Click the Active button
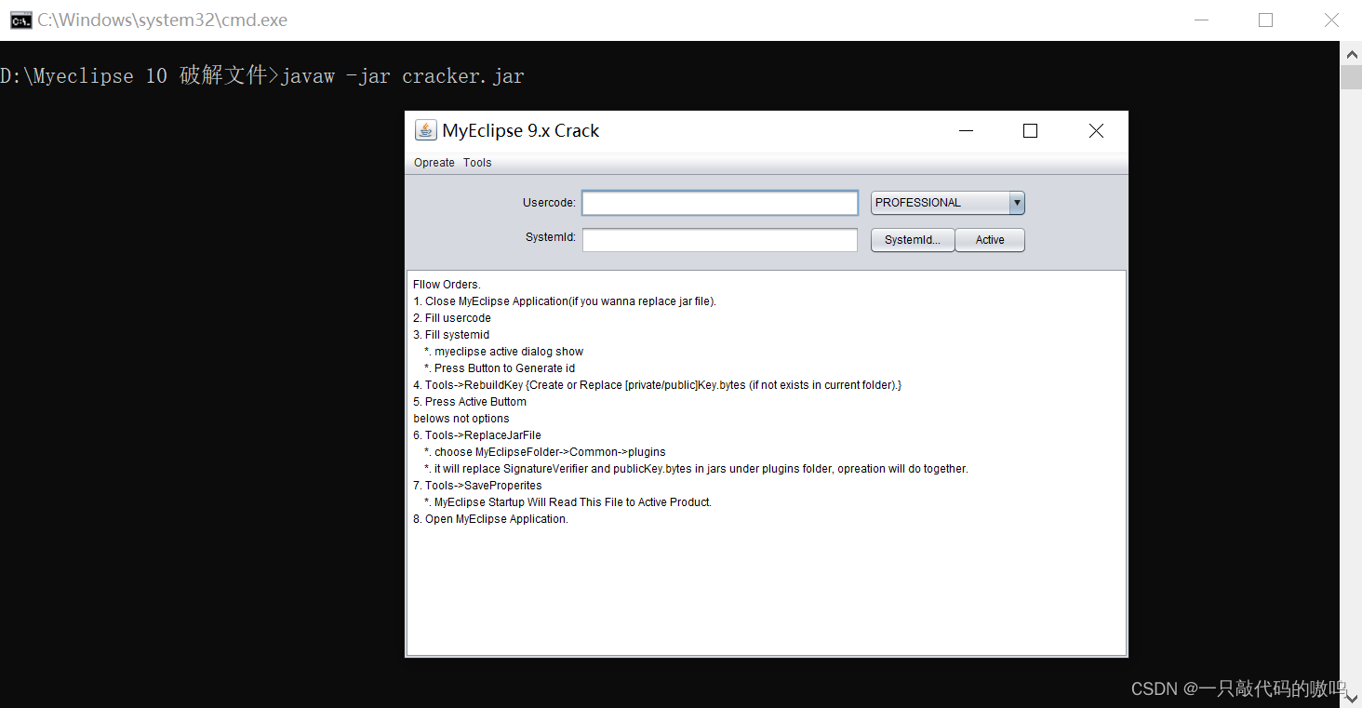Image resolution: width=1362 pixels, height=708 pixels. pos(990,240)
